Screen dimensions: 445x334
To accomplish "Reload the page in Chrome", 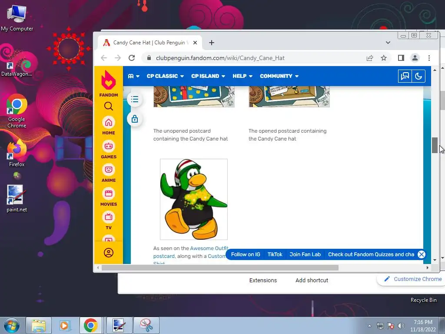I will click(132, 58).
